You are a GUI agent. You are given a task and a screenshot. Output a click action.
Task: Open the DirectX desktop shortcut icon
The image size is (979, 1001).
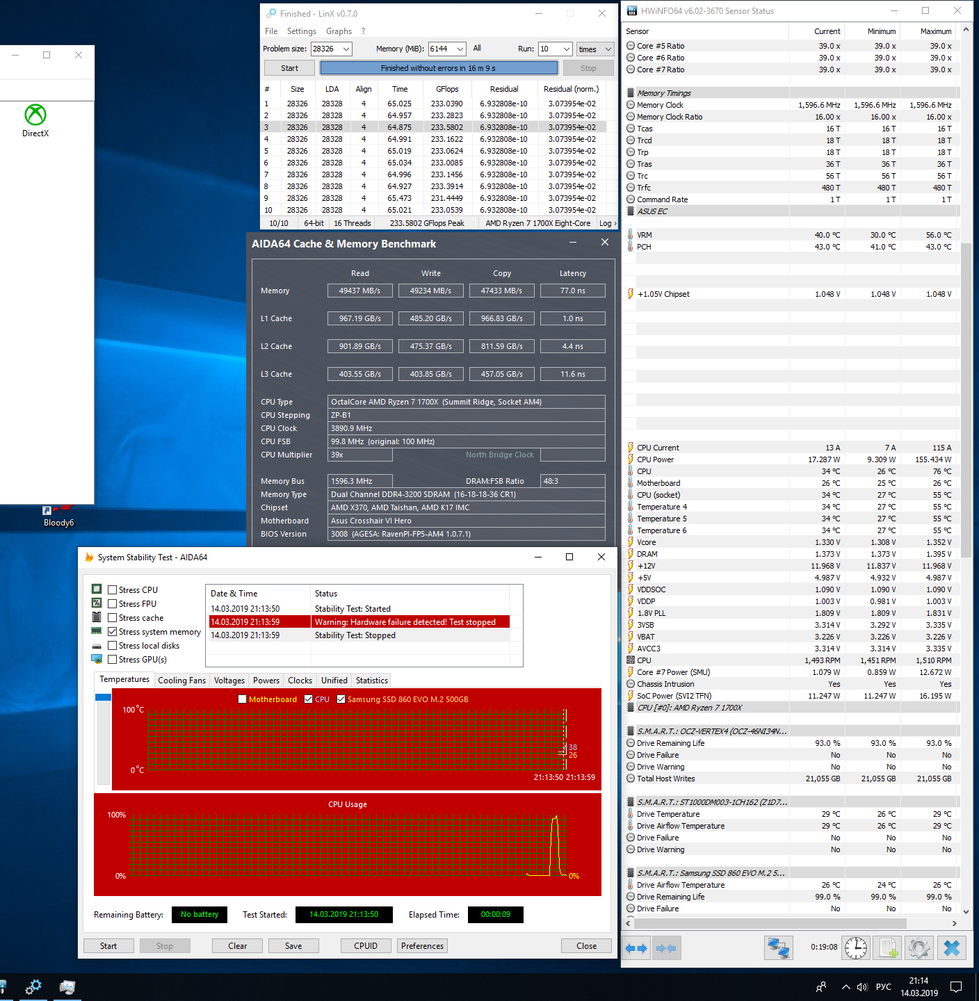tap(35, 121)
